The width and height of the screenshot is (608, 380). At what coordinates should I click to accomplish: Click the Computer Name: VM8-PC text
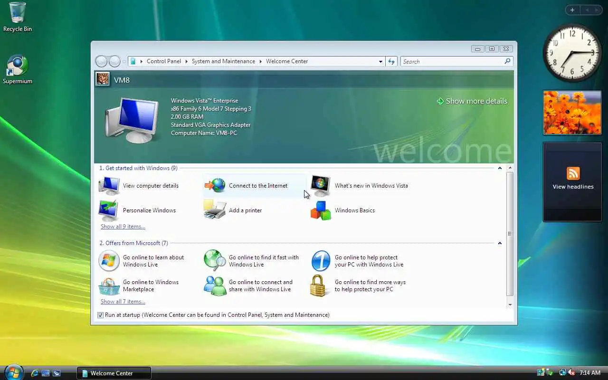pyautogui.click(x=204, y=133)
